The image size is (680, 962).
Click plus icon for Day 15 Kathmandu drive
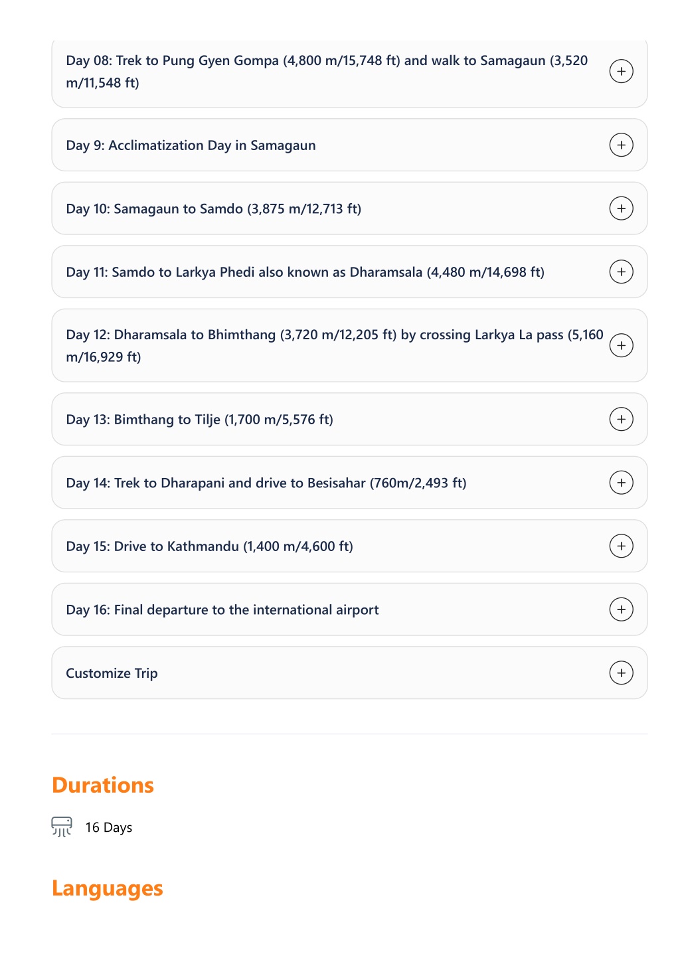[621, 546]
